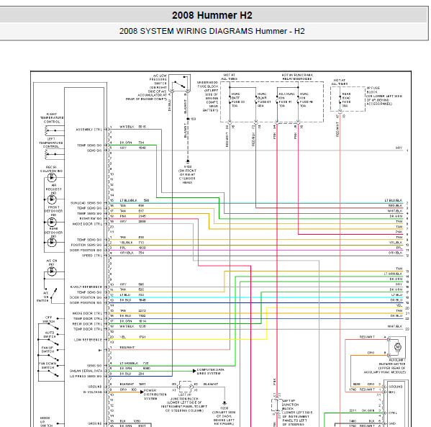Click the "YEL/BLK 733" wire label

(132, 243)
